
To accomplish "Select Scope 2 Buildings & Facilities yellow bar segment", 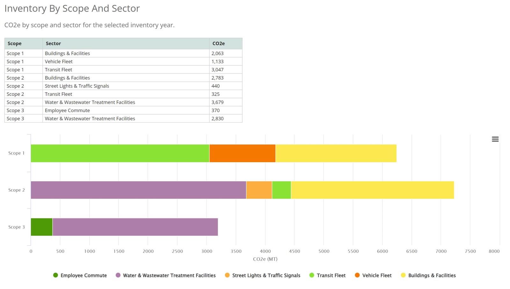I will click(x=372, y=190).
